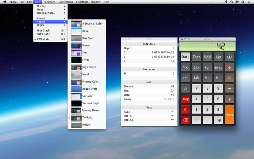Click the Wi-Fi icon in menu bar
The width and height of the screenshot is (254, 159).
click(x=237, y=2)
